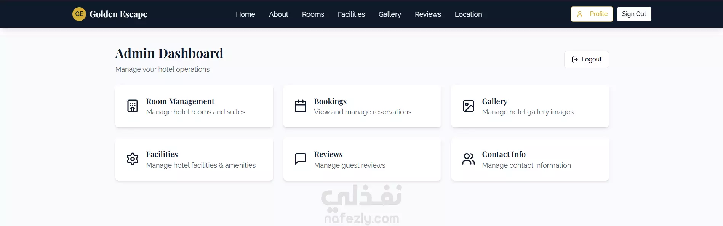
Task: Click the exit arrow icon in Logout button
Action: point(575,59)
